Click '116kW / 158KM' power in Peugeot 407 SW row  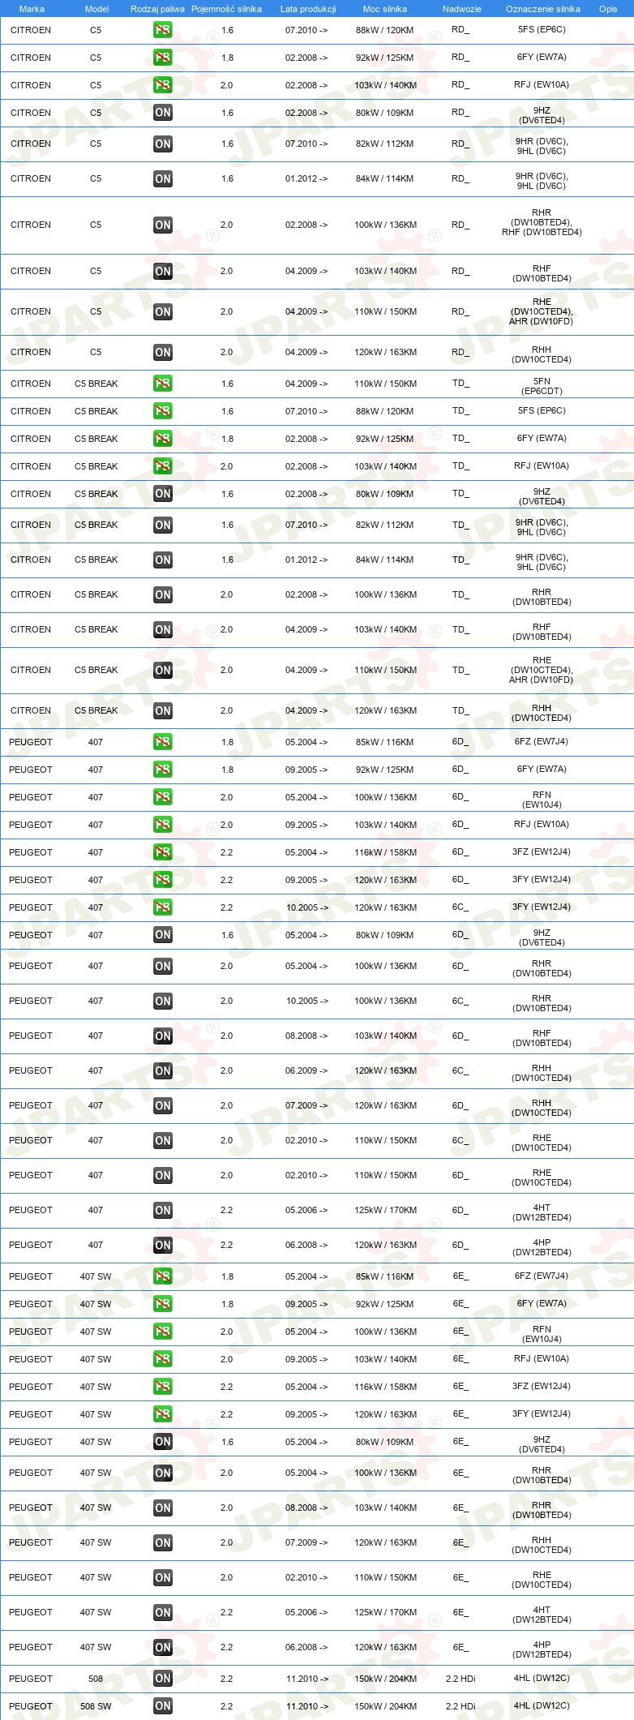385,1387
